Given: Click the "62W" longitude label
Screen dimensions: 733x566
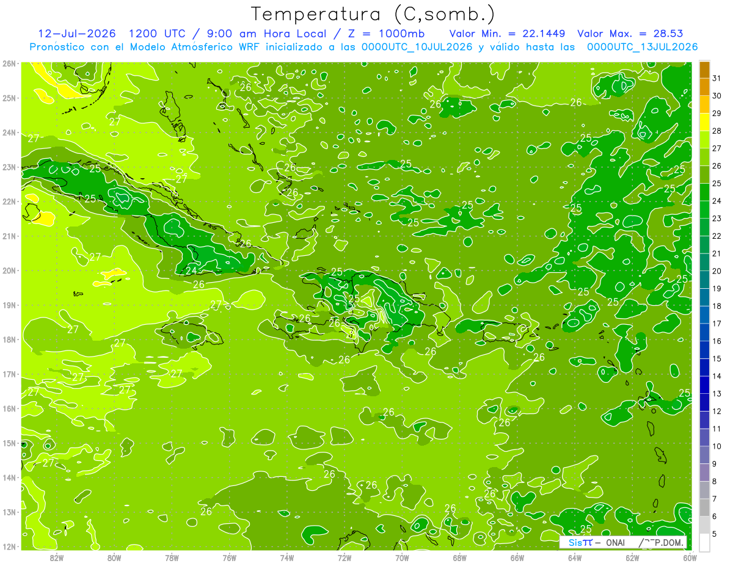Looking at the screenshot, I should click(632, 557).
